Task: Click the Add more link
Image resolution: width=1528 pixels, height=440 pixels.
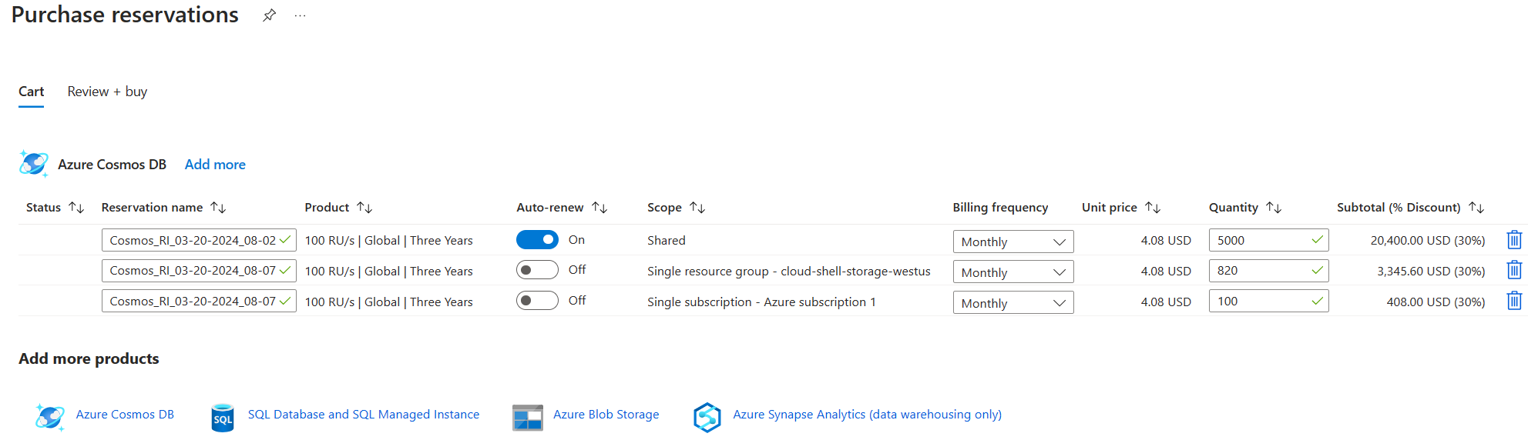Action: click(215, 165)
